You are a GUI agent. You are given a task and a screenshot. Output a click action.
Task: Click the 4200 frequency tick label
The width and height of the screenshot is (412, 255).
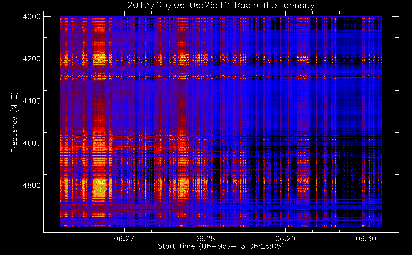point(32,59)
